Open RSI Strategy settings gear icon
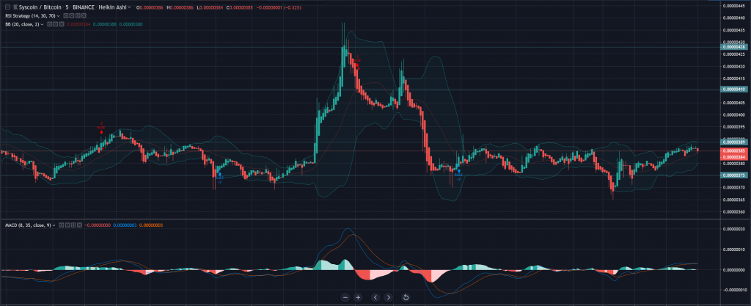Image resolution: width=751 pixels, height=306 pixels. click(x=72, y=16)
